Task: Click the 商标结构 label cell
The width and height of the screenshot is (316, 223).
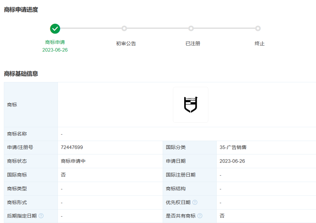Action: (x=190, y=189)
